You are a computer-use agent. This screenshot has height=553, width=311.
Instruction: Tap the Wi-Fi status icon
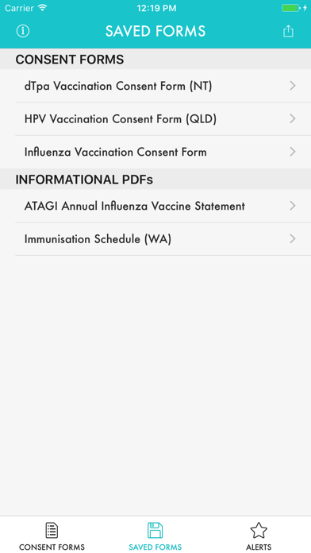(43, 8)
